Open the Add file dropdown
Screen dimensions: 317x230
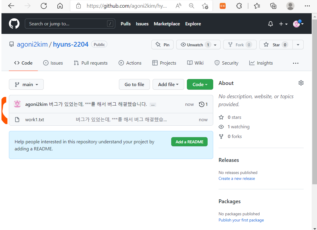point(168,84)
